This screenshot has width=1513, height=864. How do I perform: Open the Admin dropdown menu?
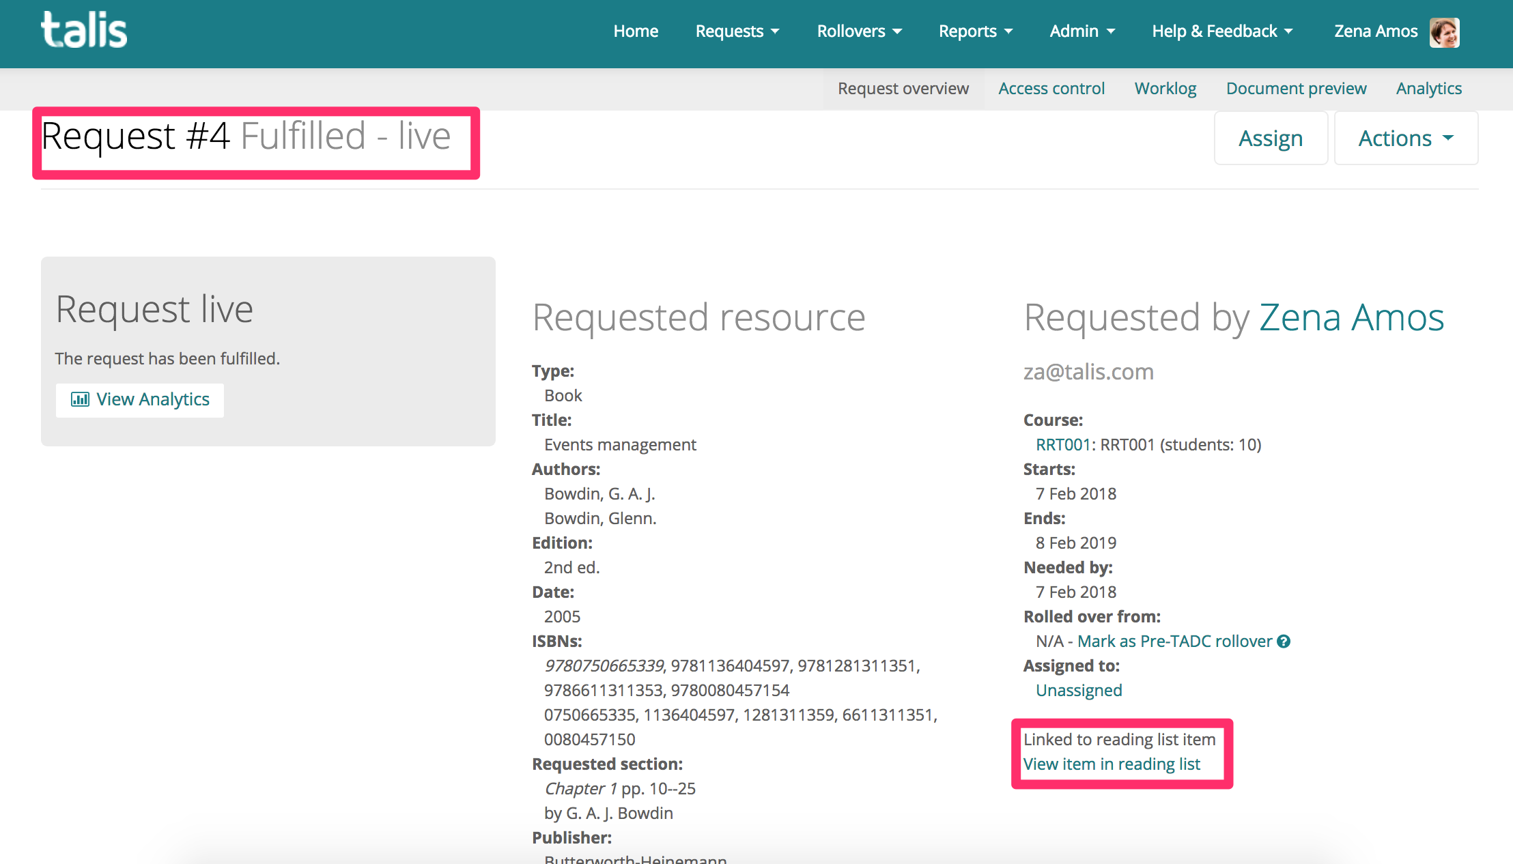point(1081,31)
